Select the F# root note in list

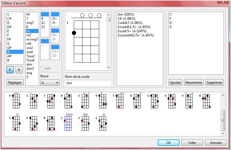pos(9,39)
